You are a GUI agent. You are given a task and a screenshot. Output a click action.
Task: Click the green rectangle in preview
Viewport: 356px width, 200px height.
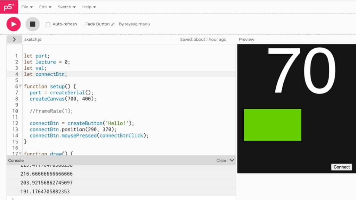tap(272, 125)
